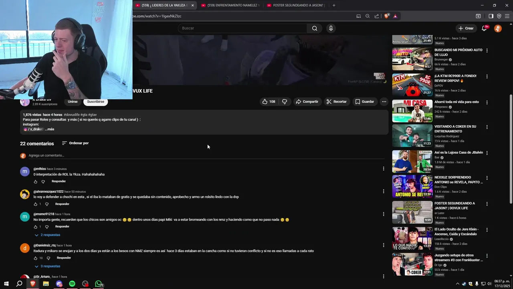
Task: Open volume control in system tray
Action: coord(489,284)
